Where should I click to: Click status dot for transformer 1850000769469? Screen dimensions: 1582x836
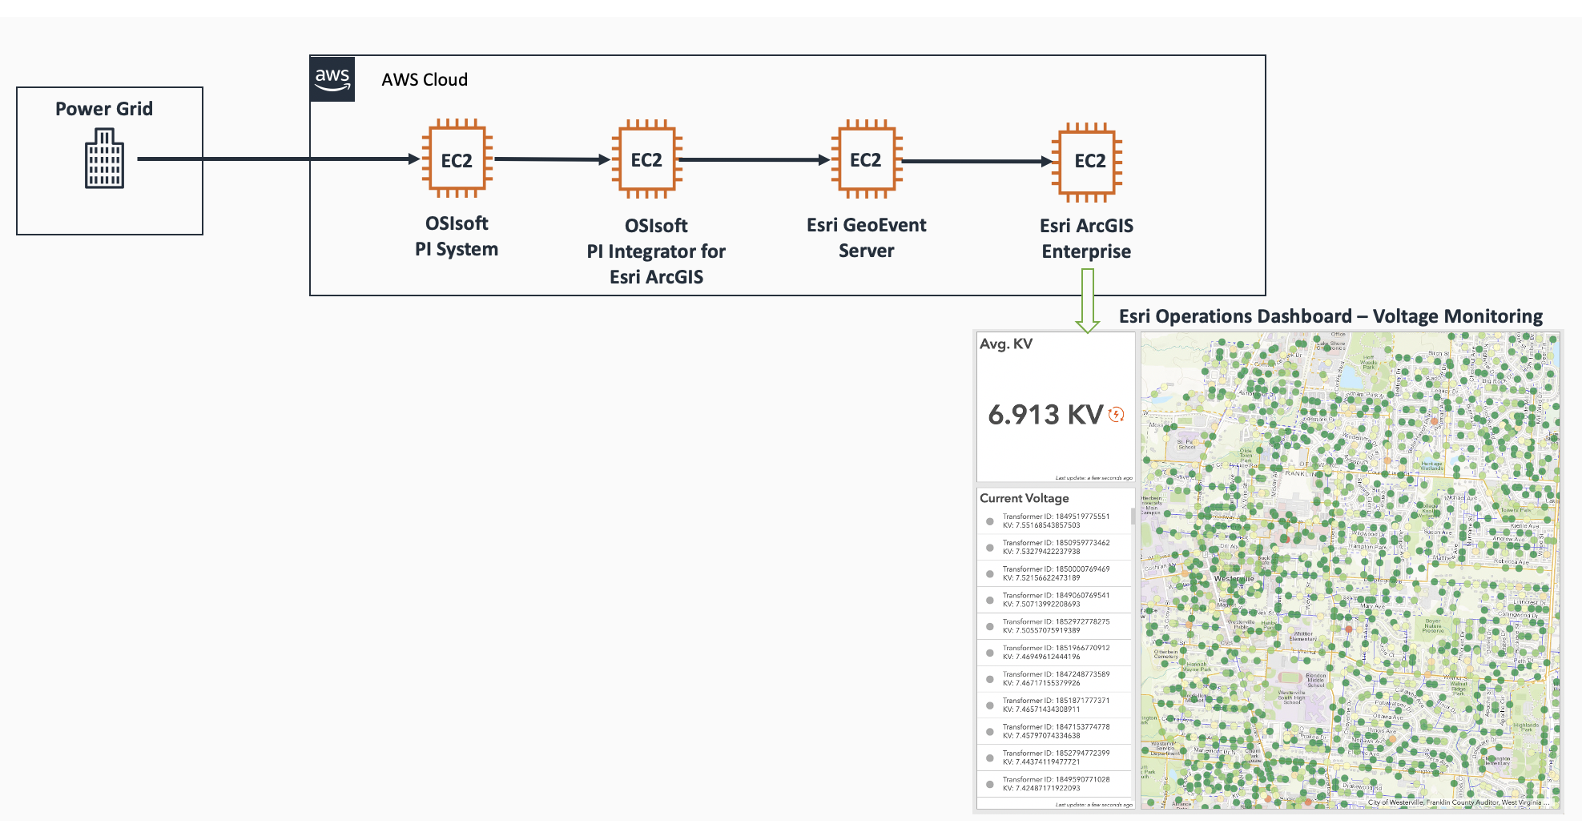coord(990,574)
